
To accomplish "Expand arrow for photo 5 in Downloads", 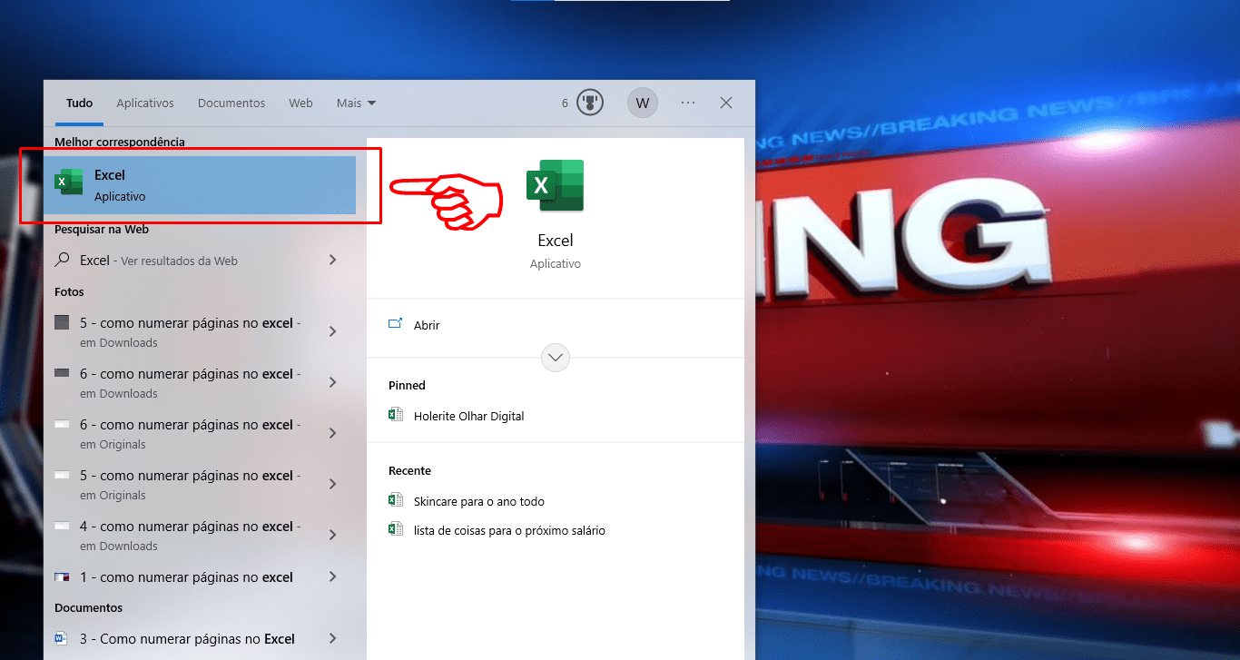I will point(332,331).
